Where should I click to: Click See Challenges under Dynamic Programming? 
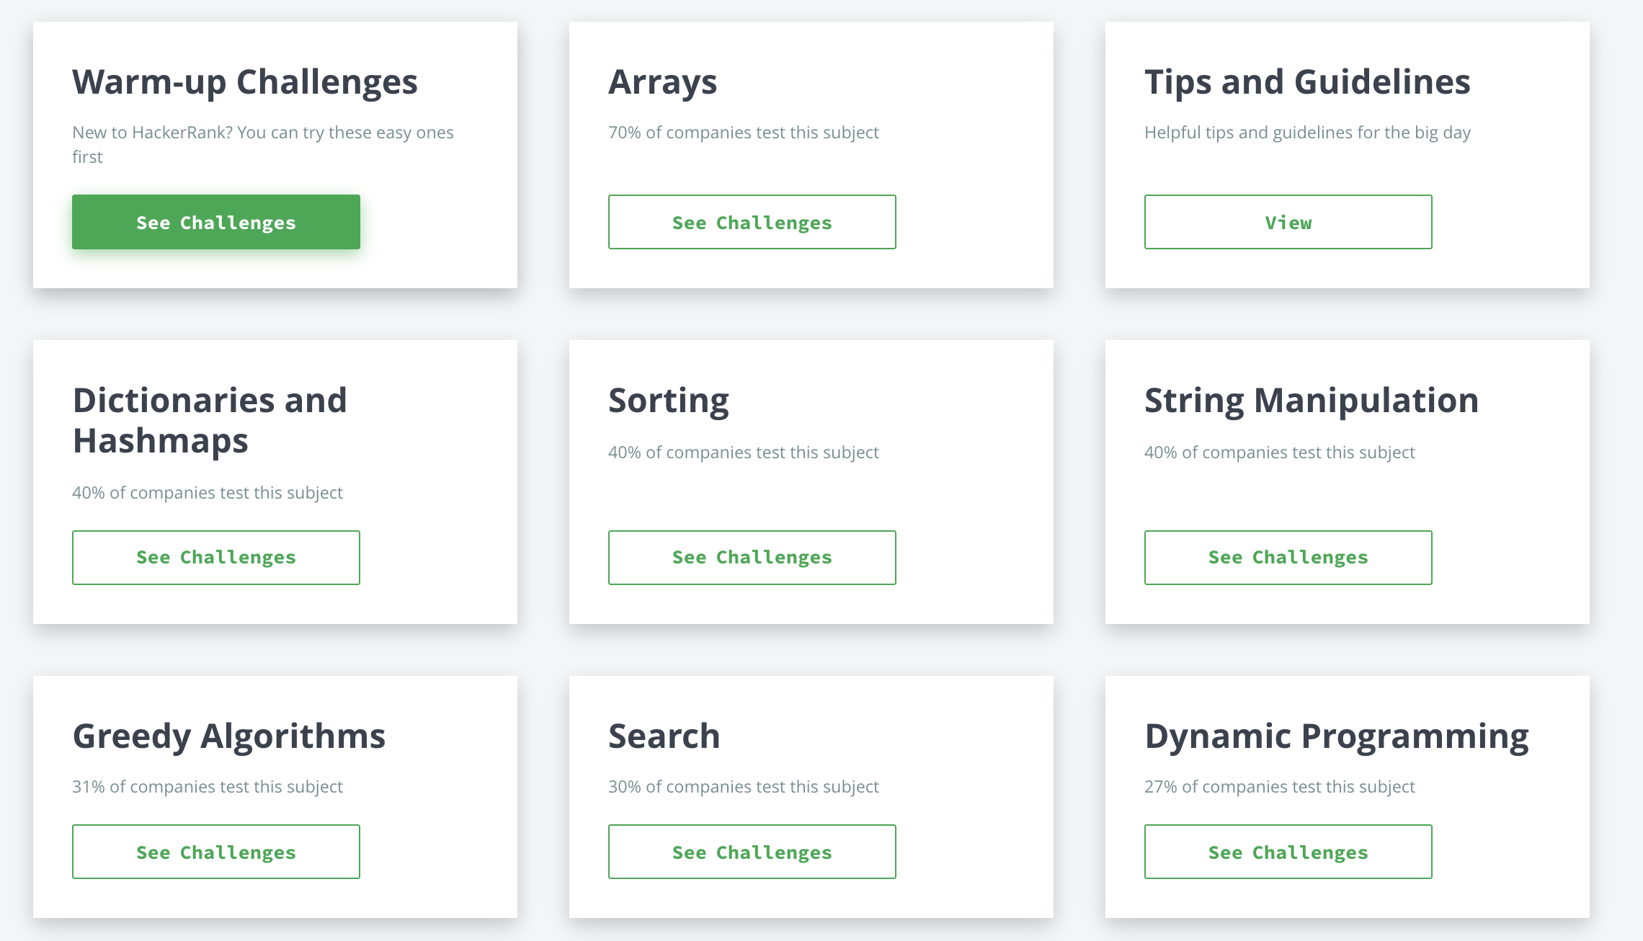coord(1288,852)
